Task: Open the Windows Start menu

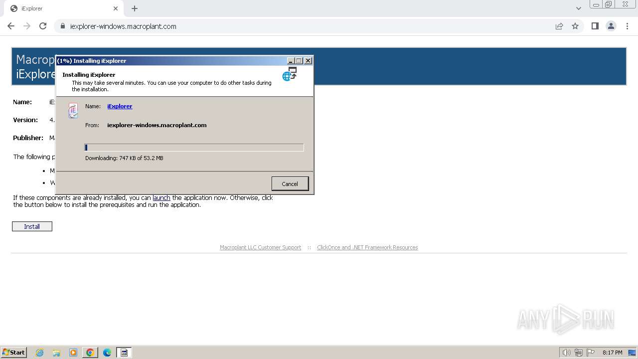Action: pyautogui.click(x=14, y=352)
